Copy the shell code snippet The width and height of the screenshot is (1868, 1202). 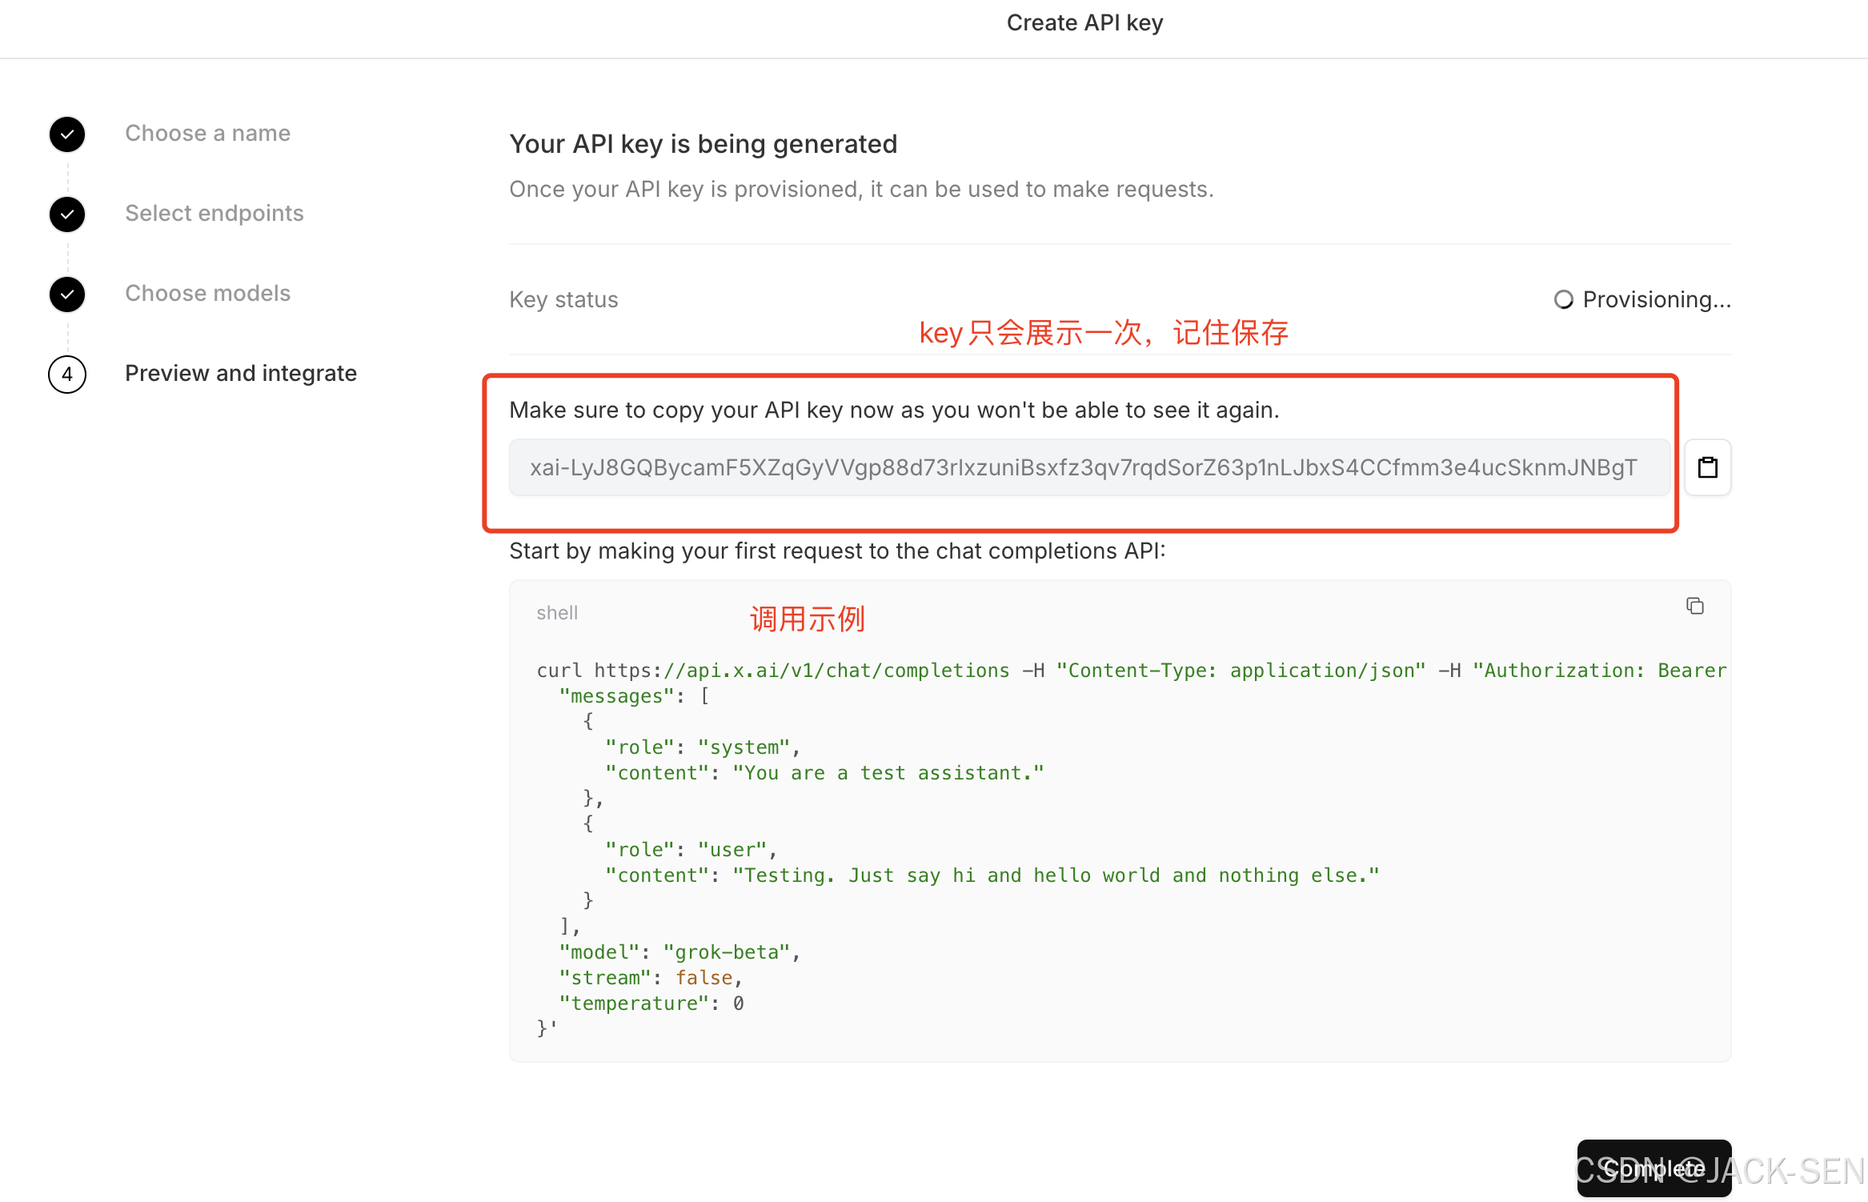[1694, 606]
